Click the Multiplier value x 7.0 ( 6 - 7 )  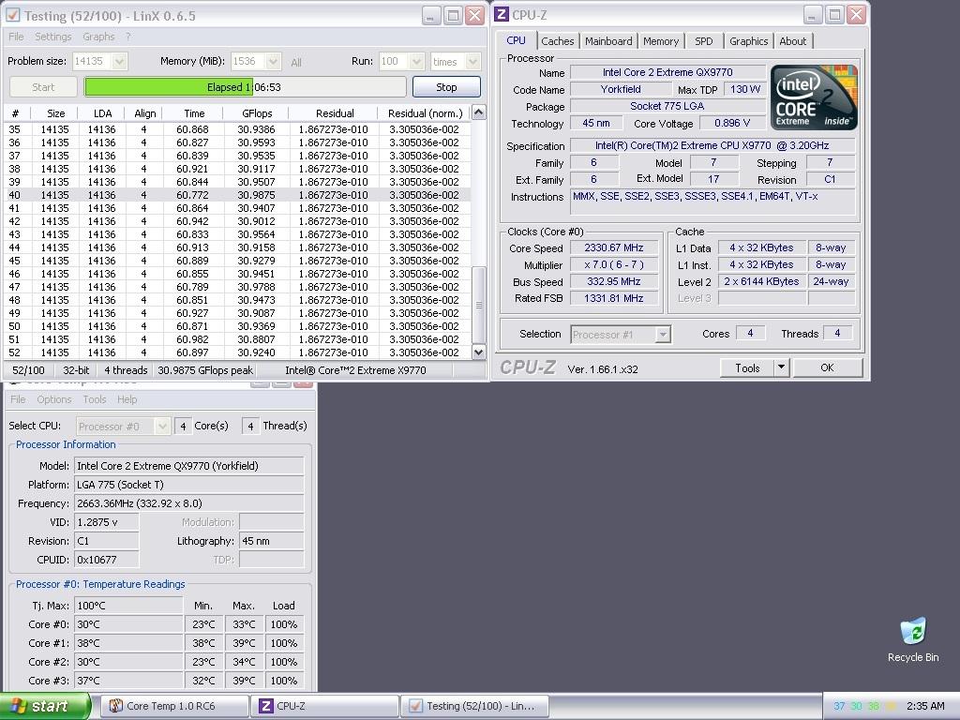(614, 264)
